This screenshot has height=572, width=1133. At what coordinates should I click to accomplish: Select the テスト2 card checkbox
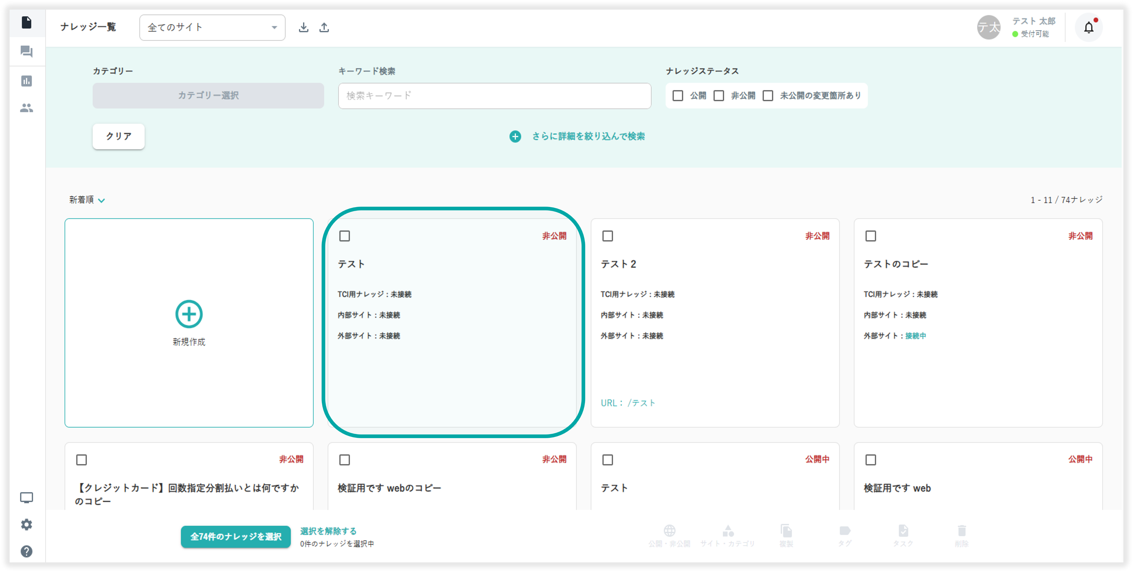point(607,236)
